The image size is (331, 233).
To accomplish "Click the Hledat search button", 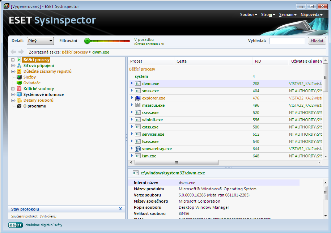I will click(x=317, y=41).
